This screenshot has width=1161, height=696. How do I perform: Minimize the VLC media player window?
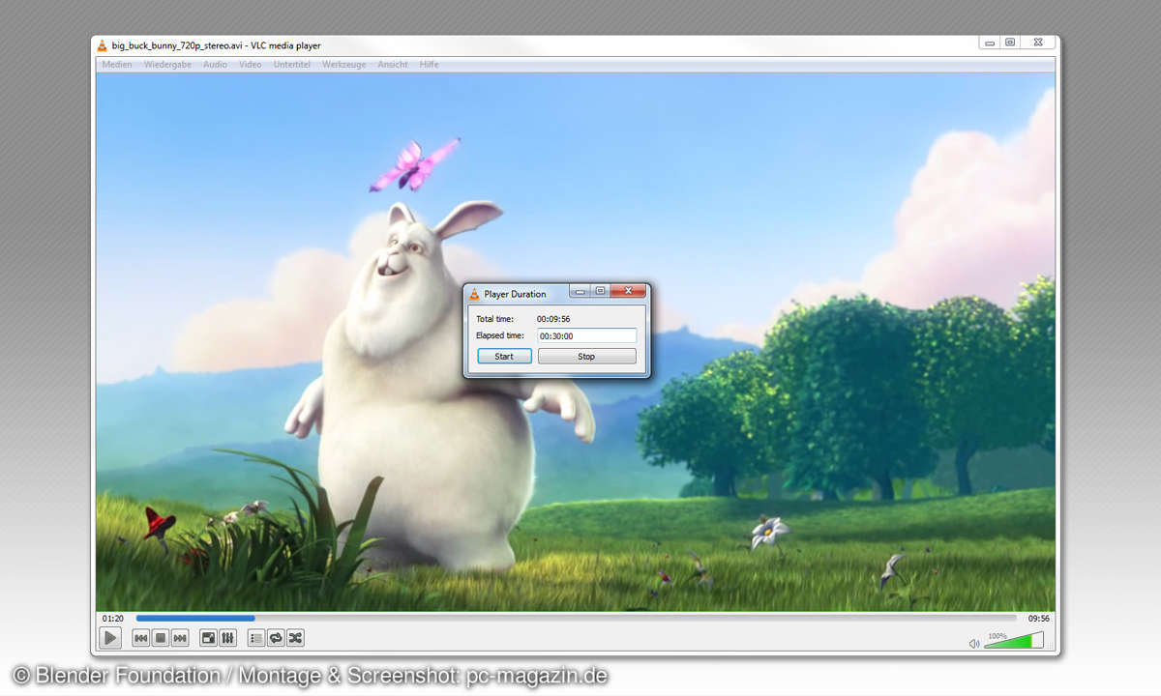pos(989,43)
